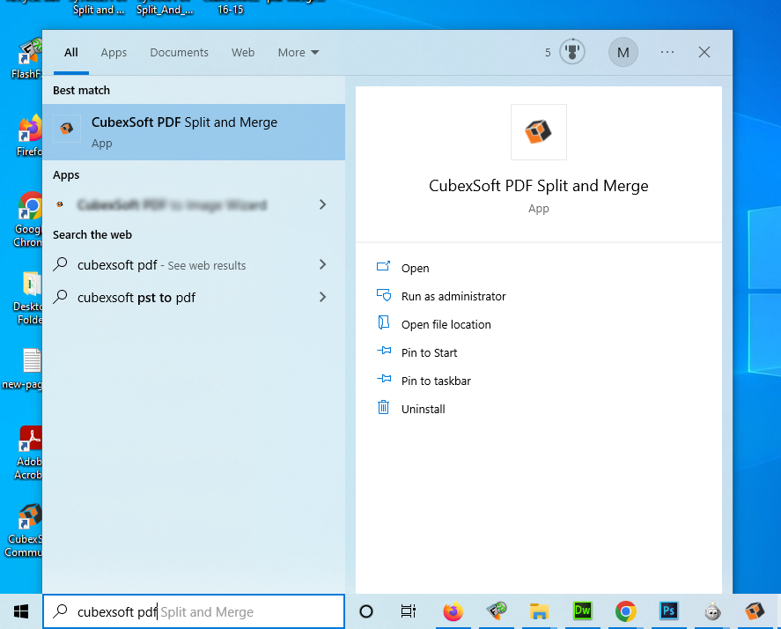Click the rewards points count 5
The image size is (781, 629).
[x=548, y=52]
